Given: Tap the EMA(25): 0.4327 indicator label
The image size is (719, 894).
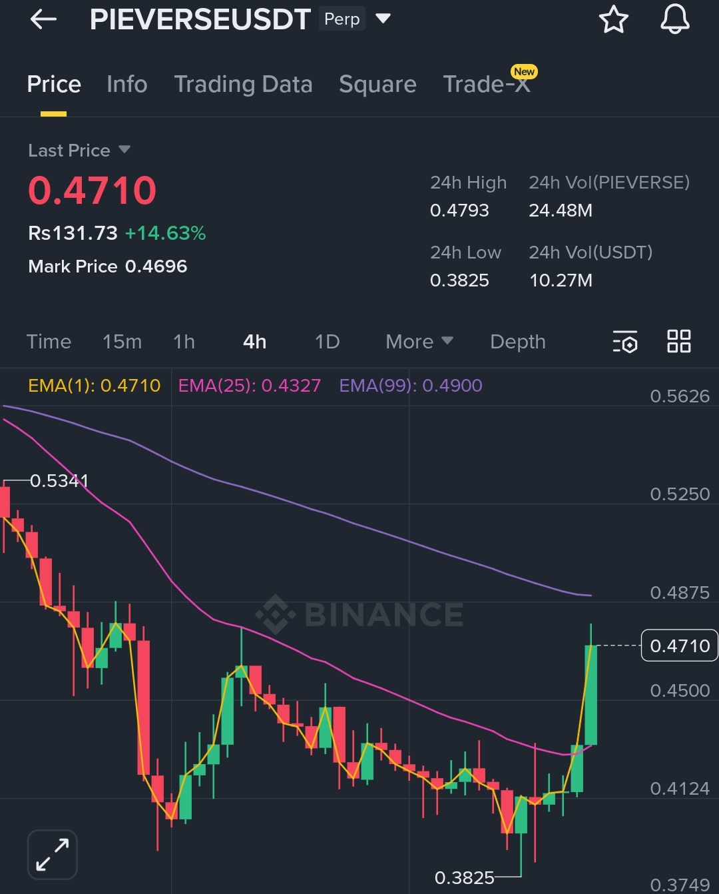Looking at the screenshot, I should pos(250,385).
